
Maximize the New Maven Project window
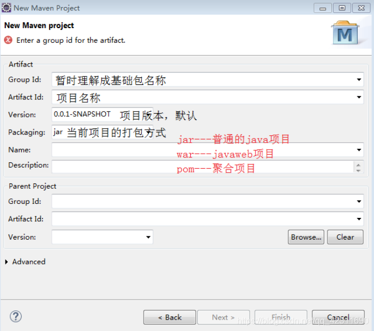tap(342, 8)
